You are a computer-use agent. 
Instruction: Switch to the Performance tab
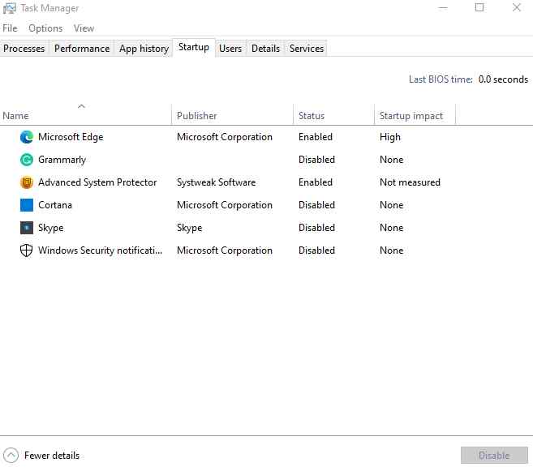(x=82, y=49)
